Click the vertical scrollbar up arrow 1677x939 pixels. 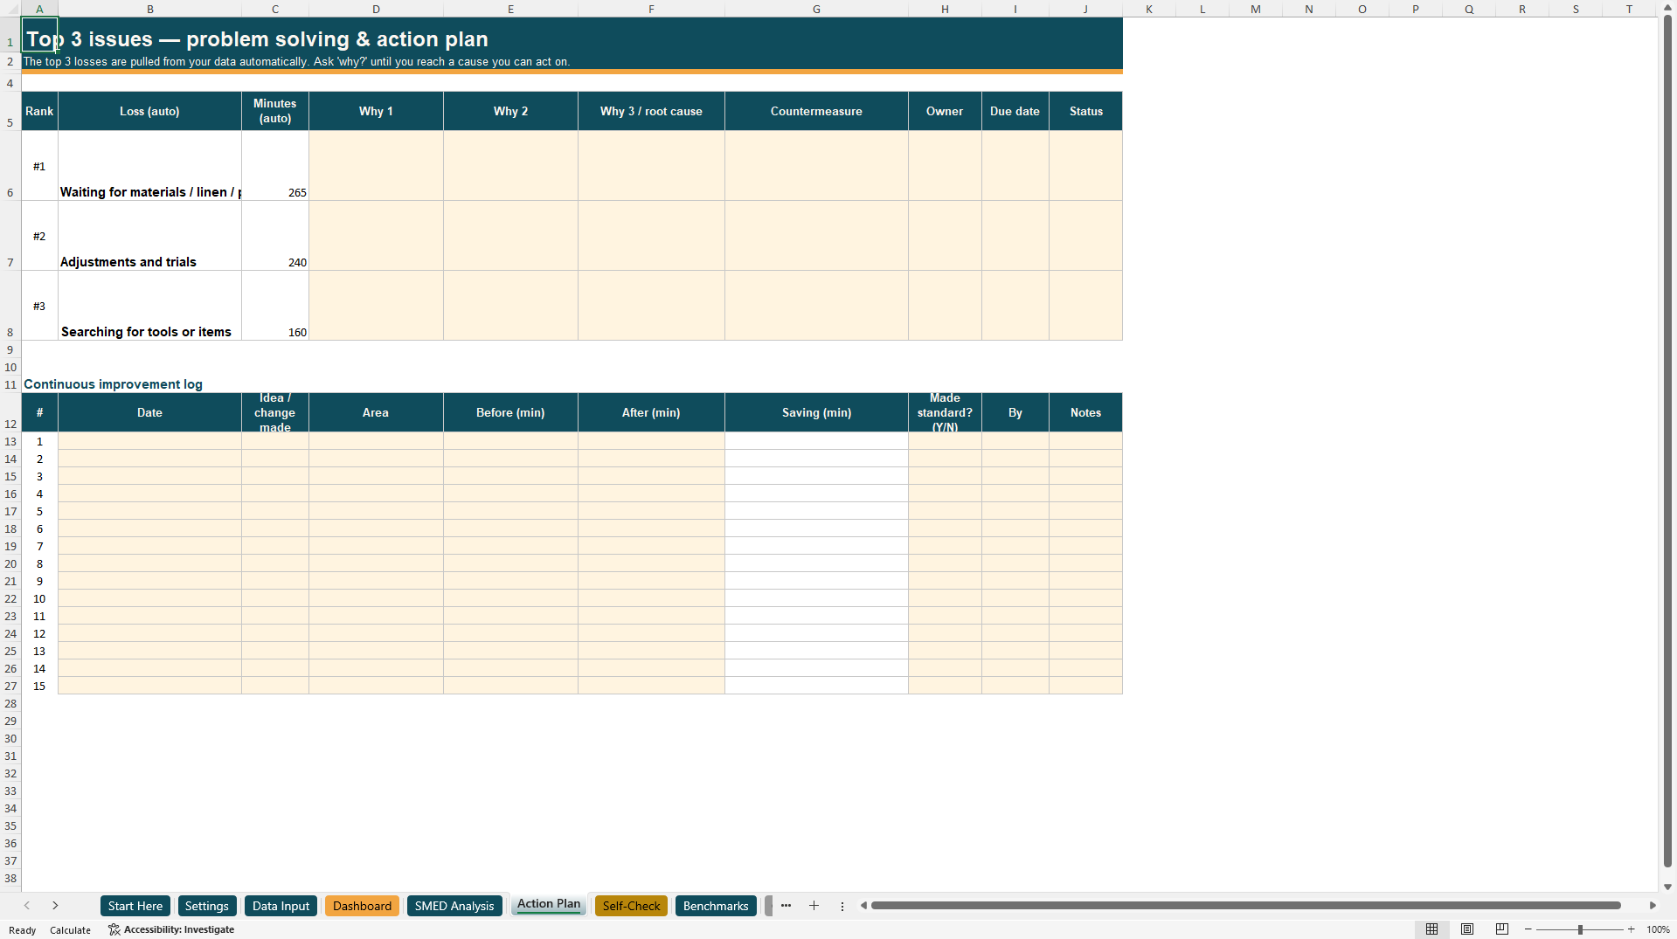tap(1668, 7)
